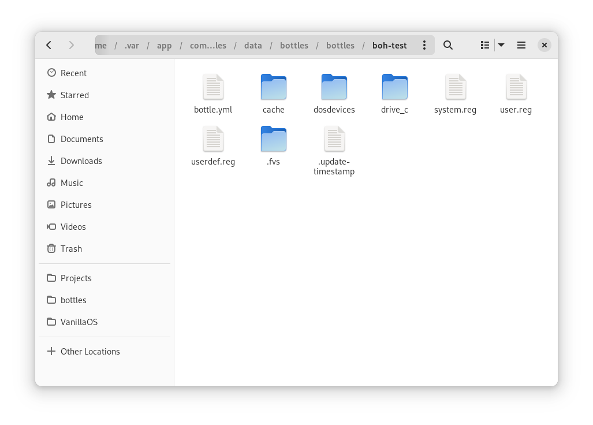
Task: Click the system.reg file name label
Action: [x=456, y=110]
